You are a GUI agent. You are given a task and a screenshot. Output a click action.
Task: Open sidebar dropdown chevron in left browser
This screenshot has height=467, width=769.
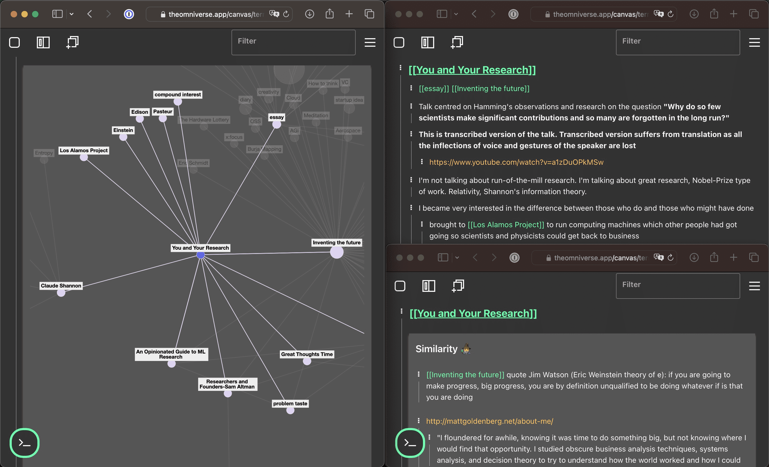(x=72, y=14)
